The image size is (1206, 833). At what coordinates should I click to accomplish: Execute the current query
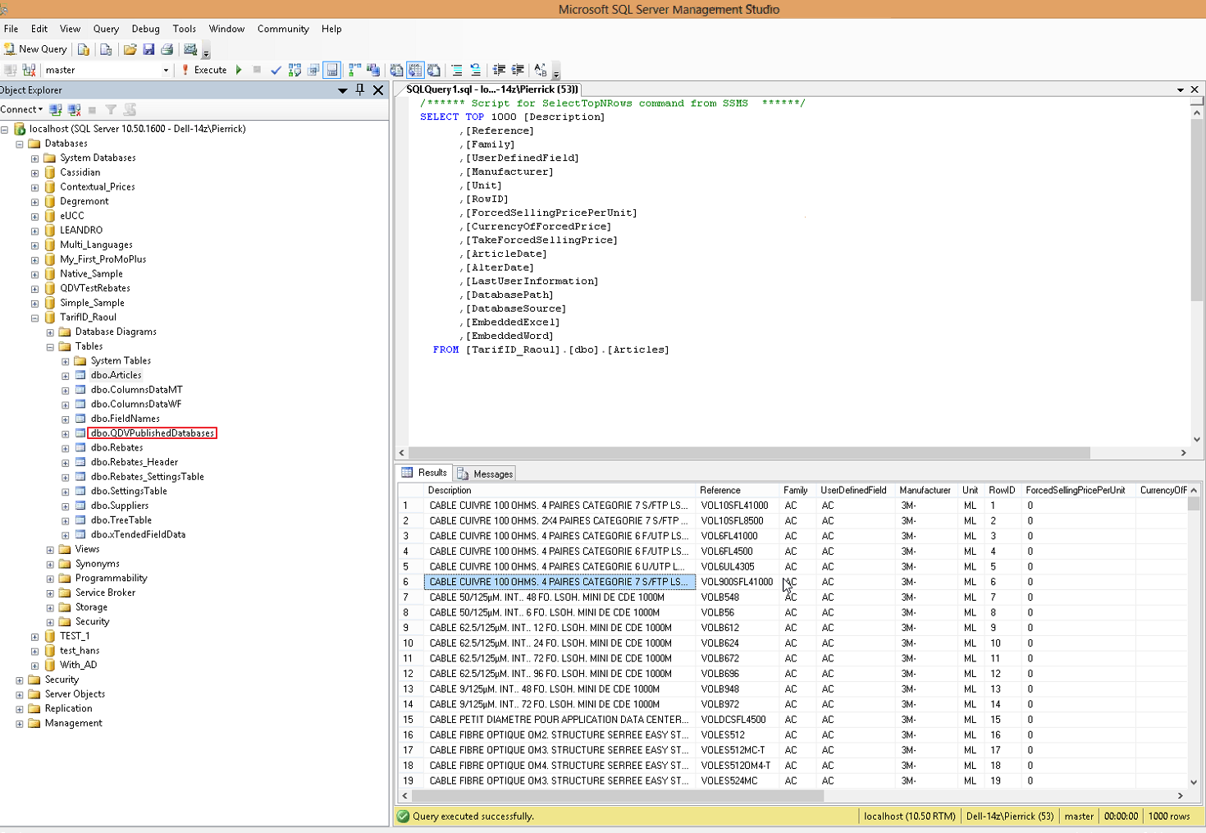pyautogui.click(x=204, y=70)
